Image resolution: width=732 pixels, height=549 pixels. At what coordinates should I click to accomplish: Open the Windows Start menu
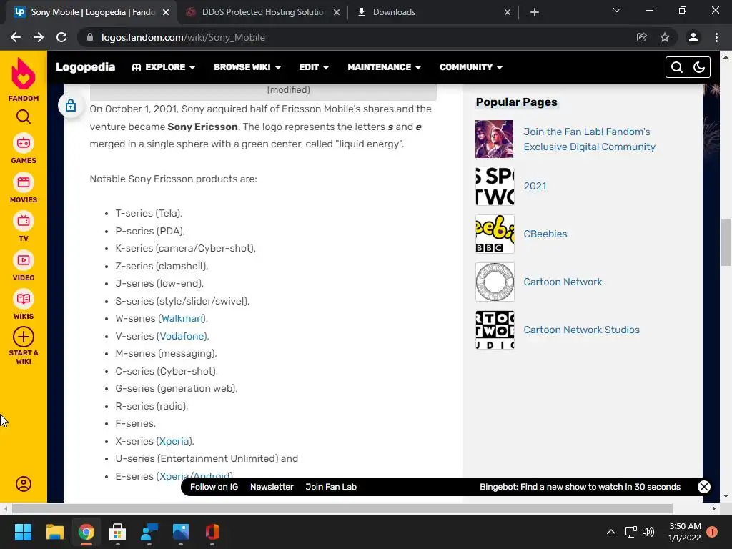[23, 532]
